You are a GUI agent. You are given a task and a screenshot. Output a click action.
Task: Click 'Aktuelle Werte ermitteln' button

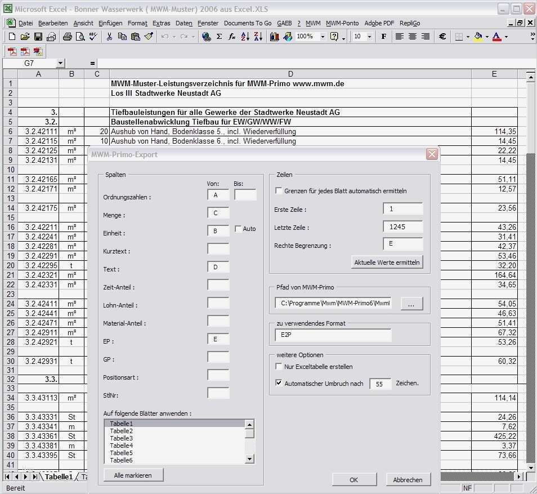click(387, 262)
